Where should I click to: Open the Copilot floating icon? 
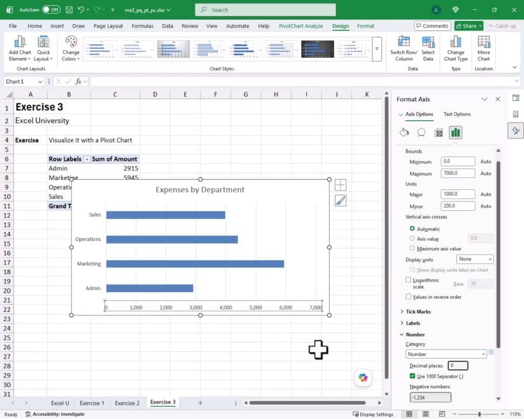coord(363,378)
